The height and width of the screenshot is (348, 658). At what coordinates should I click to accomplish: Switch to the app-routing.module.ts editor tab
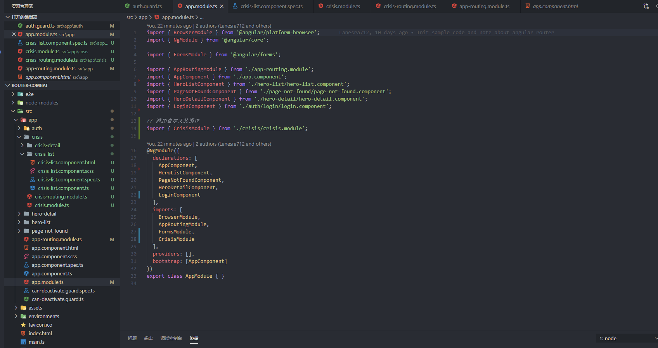[484, 6]
